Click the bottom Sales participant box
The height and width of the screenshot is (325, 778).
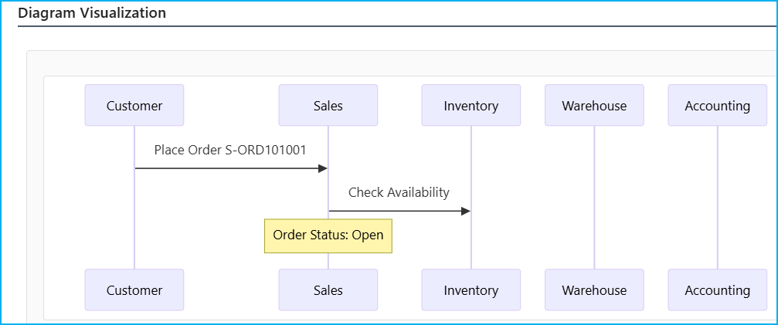[x=328, y=290]
